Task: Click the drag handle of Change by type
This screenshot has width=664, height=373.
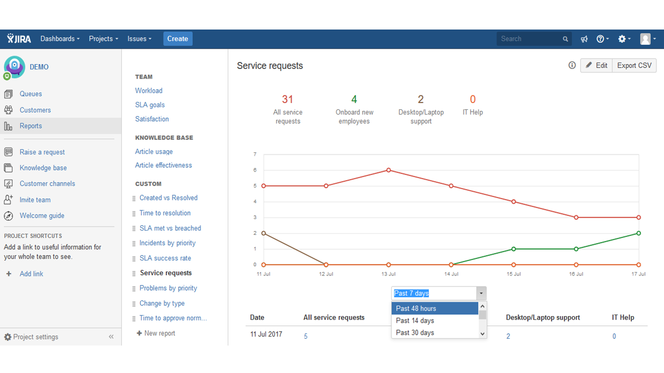Action: (134, 304)
